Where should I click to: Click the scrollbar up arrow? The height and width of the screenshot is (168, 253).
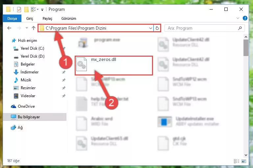coord(246,37)
